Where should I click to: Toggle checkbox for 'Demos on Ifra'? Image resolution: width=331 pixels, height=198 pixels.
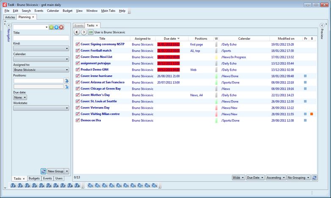(x=78, y=120)
